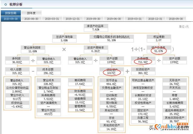Click the 收入总额 315.2亿 box
The width and height of the screenshot is (193, 134).
point(17,71)
